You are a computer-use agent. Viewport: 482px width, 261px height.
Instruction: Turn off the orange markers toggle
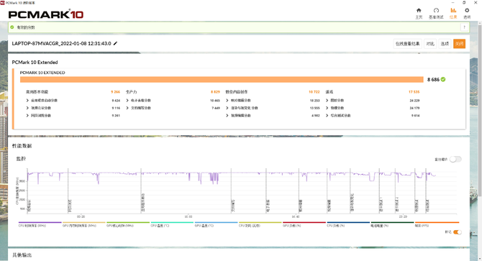[457, 232]
